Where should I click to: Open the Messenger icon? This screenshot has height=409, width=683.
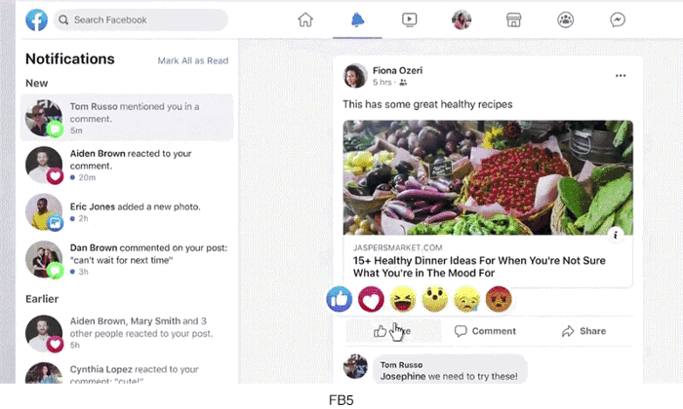pos(618,20)
